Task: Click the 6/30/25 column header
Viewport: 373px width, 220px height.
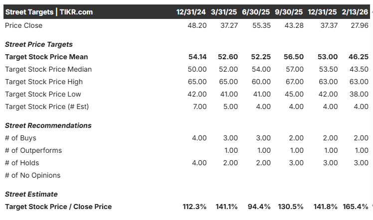Action: [256, 12]
